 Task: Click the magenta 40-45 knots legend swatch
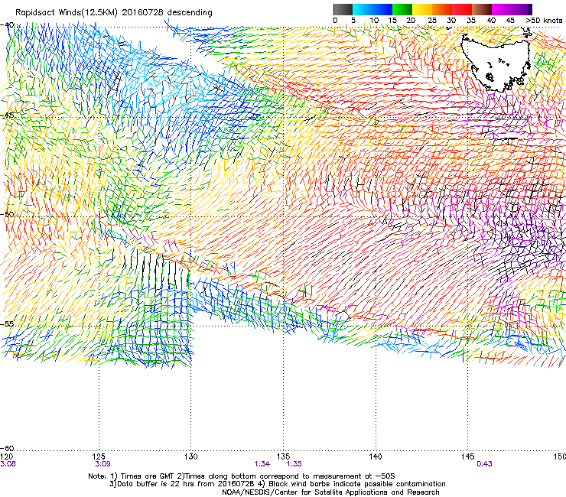click(x=502, y=9)
